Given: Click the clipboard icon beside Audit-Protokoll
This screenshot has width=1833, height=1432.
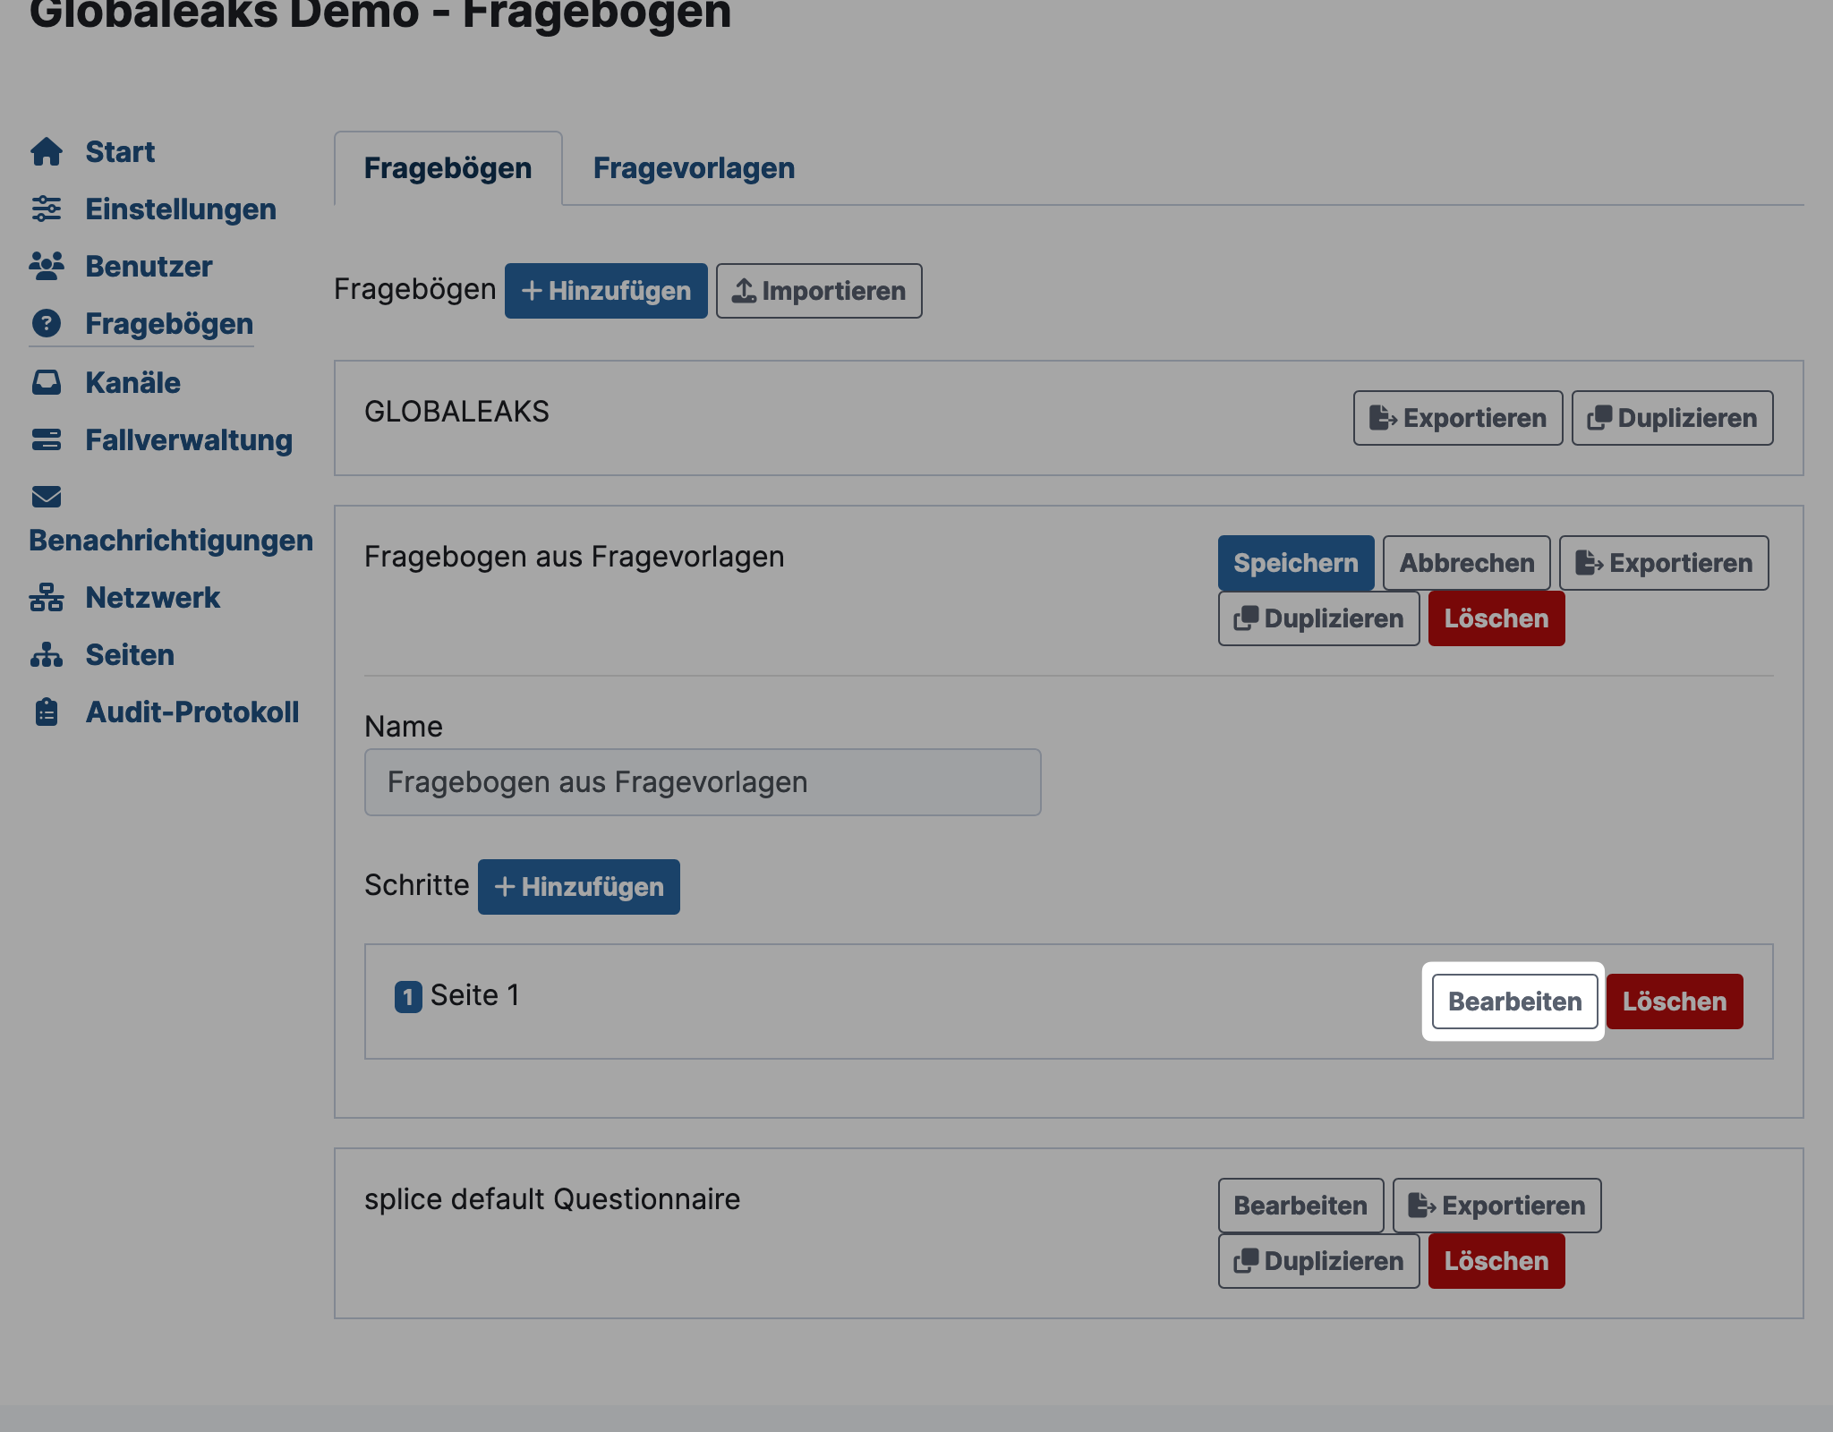Looking at the screenshot, I should [x=47, y=712].
